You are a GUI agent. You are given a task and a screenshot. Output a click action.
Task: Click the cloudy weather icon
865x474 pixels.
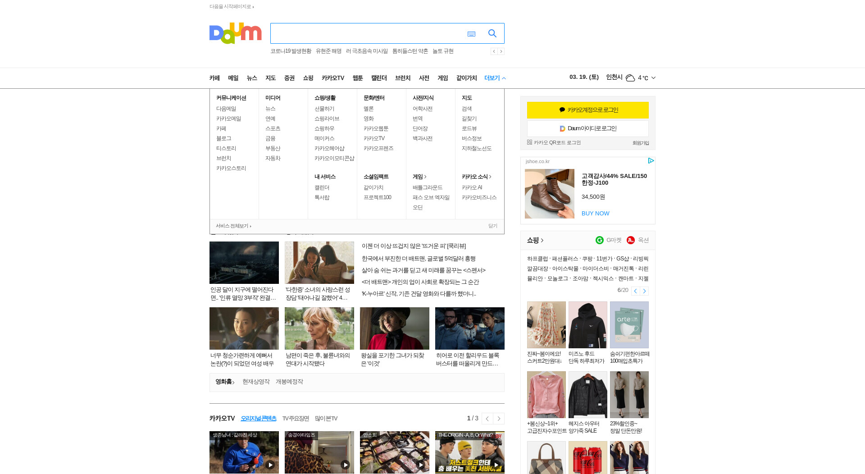click(630, 78)
